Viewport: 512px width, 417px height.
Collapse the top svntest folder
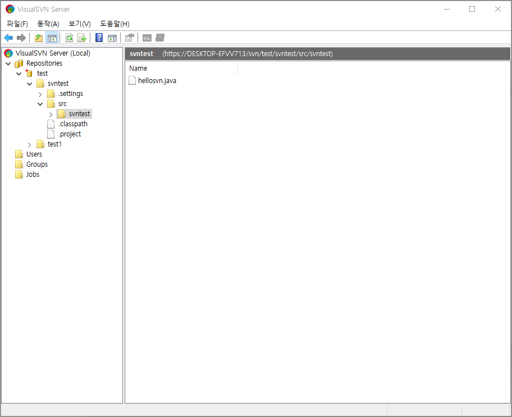pos(29,84)
